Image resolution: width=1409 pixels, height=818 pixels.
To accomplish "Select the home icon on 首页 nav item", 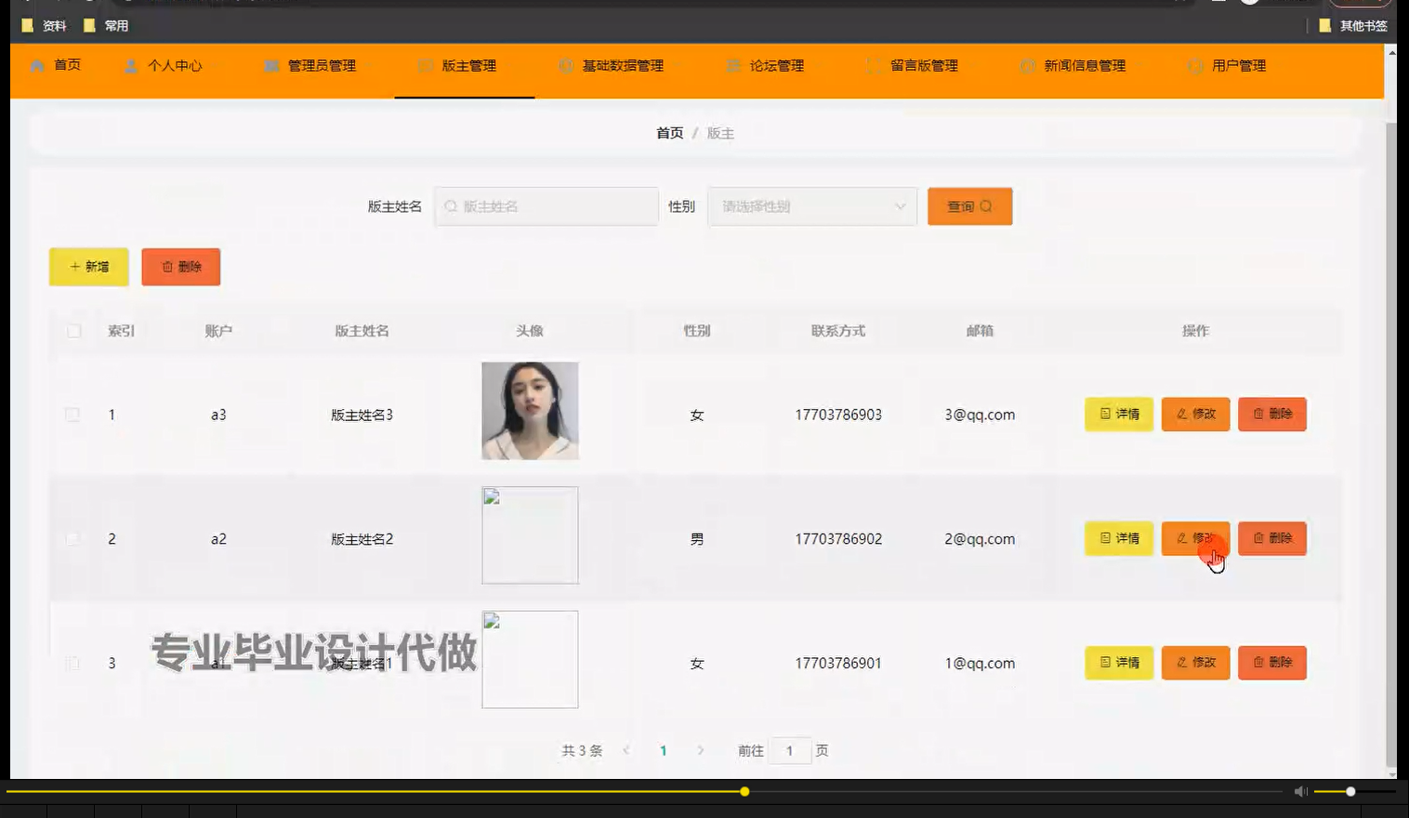I will click(x=38, y=65).
